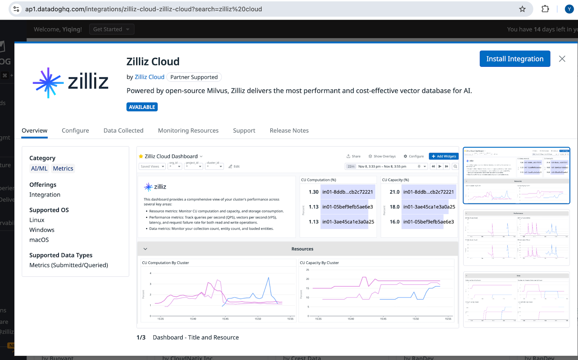This screenshot has height=360, width=578.
Task: Toggle the favorite star on Zilliz Cloud Dashboard
Action: pyautogui.click(x=141, y=156)
